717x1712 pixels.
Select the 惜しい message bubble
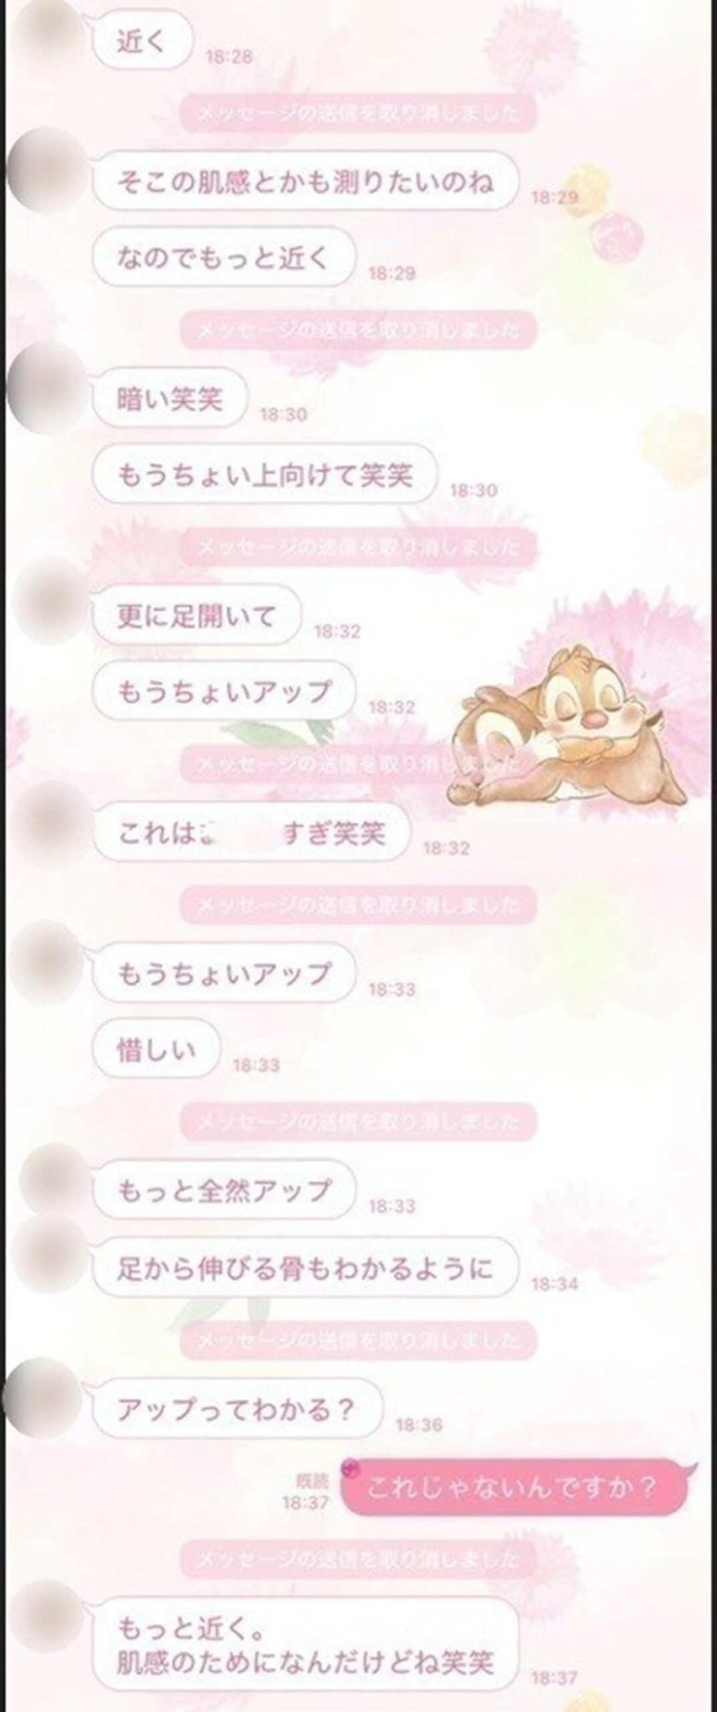coord(156,1049)
